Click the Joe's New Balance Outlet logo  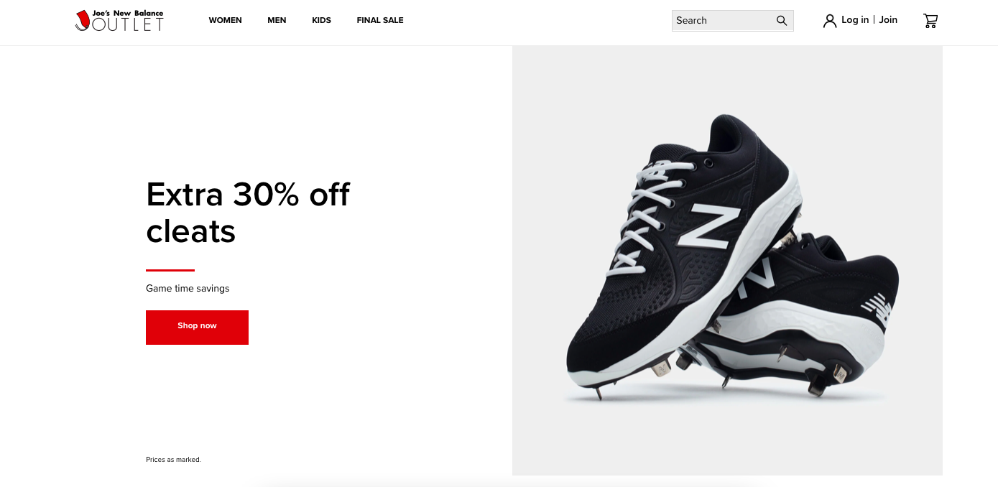pos(119,20)
